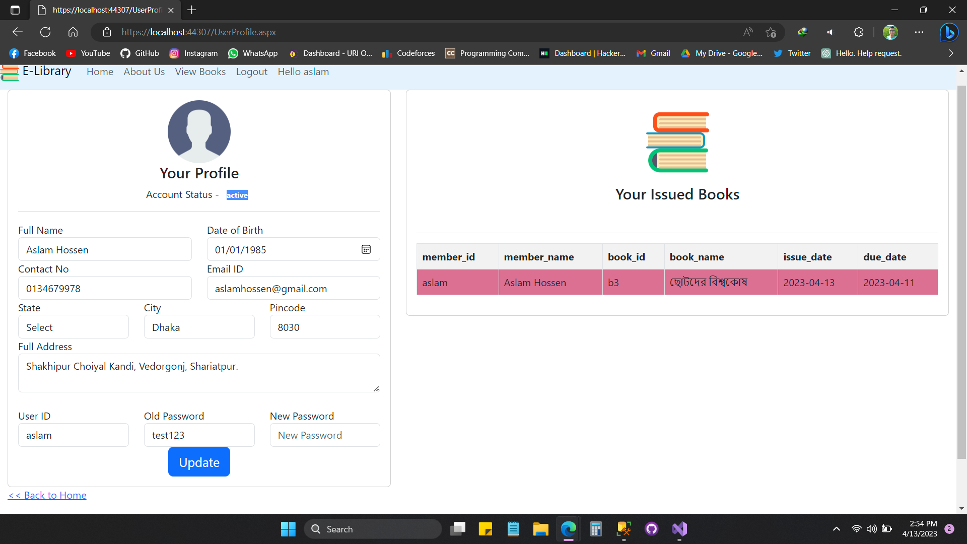Add this page to favorites with star icon
The image size is (967, 544).
tap(771, 32)
